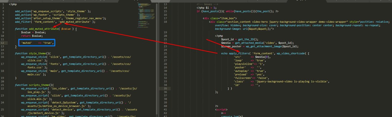Image resolution: width=392 pixels, height=117 pixels.
Task: Click the "'id' => ''" array entry
Action: (x=247, y=85)
